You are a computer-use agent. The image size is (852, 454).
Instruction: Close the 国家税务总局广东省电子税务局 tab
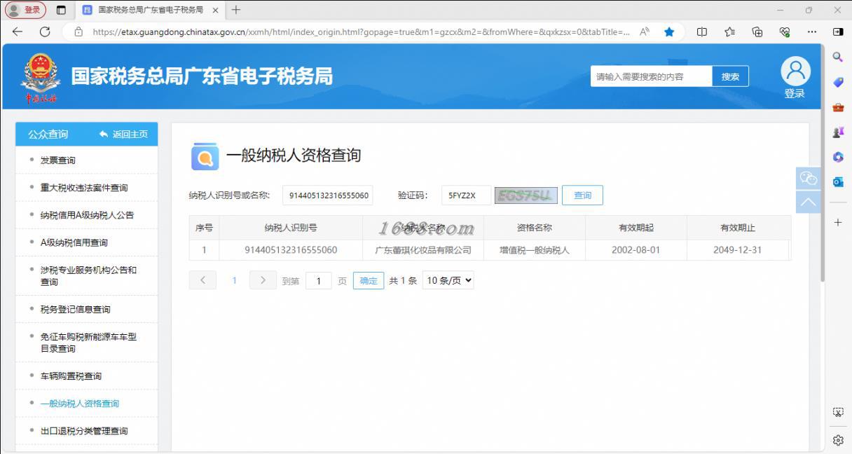click(215, 10)
